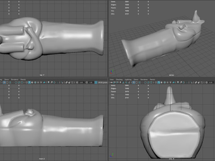Enable Smooth Shade All in side view
Viewport: 215px width, 161px height.
[159, 82]
